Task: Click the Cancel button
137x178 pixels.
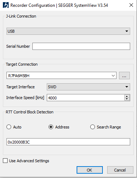Action: point(120,170)
